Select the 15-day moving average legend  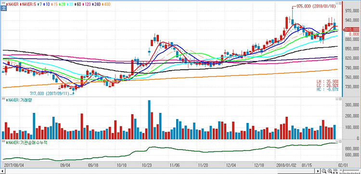[54, 4]
